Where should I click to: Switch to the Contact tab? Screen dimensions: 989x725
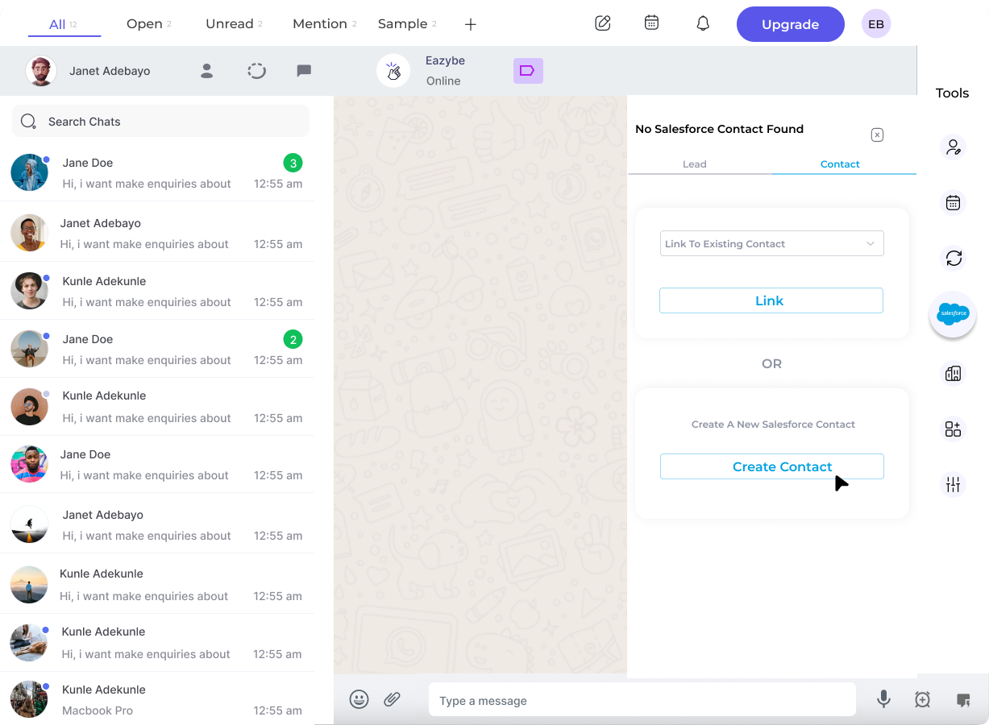[x=840, y=164]
